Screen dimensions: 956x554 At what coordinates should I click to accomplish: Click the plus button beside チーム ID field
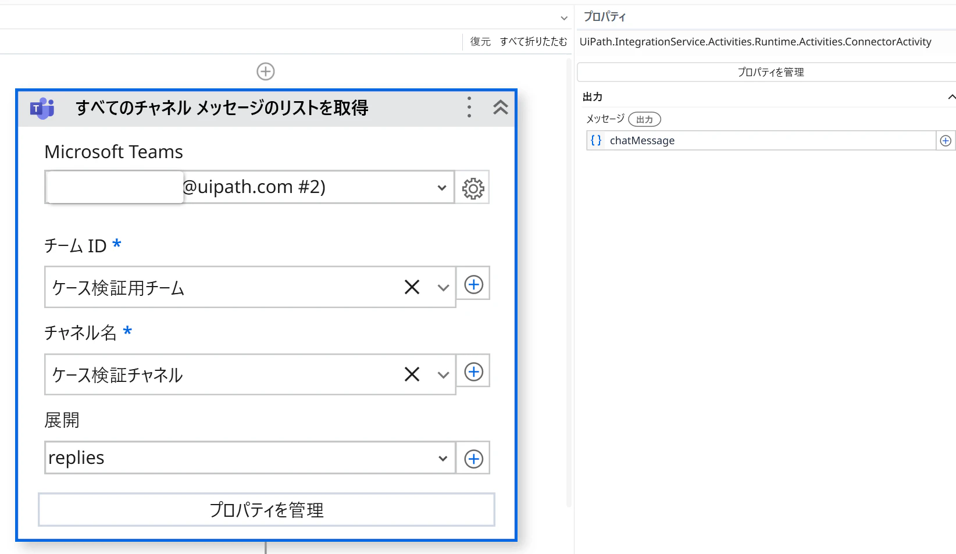click(x=473, y=284)
